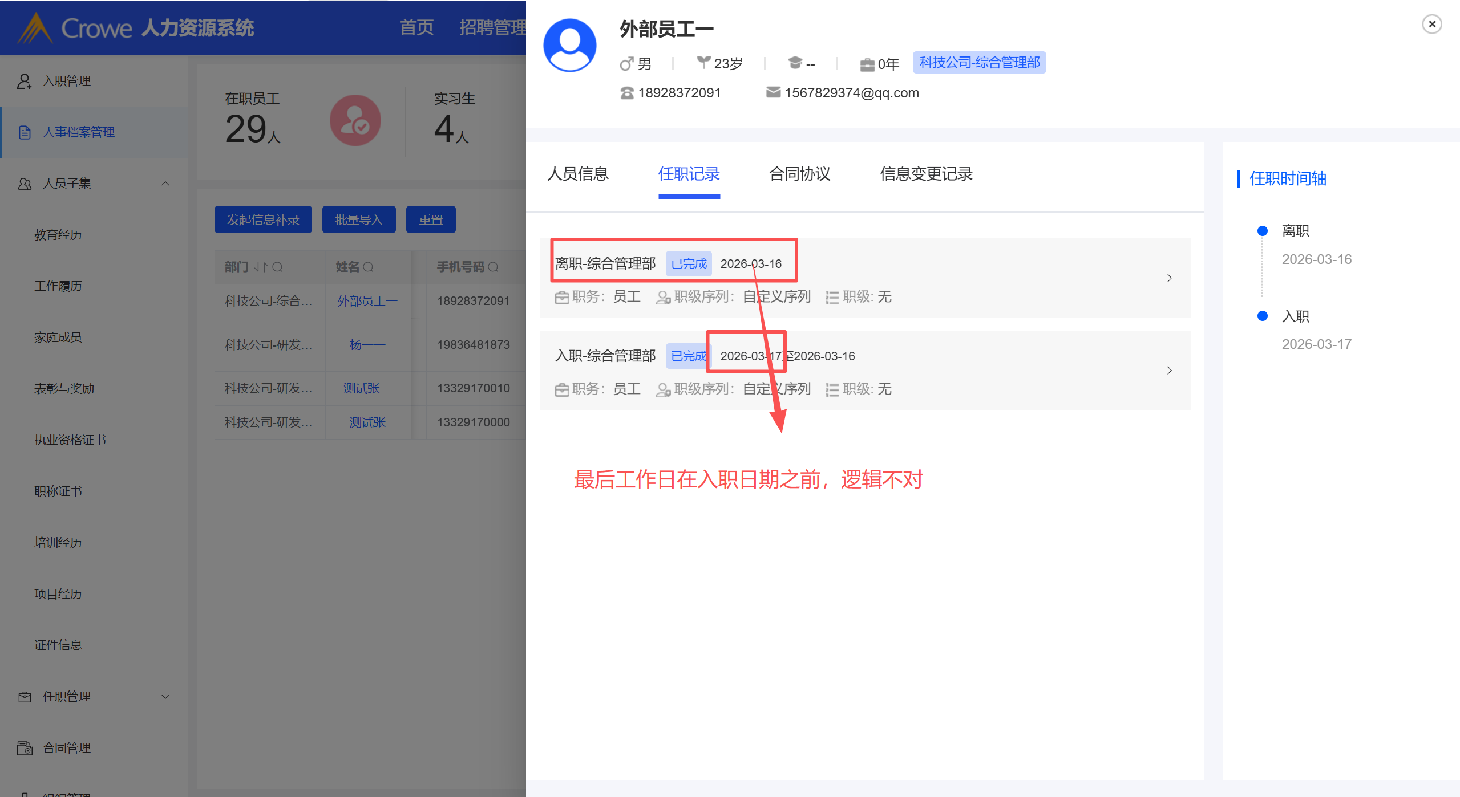Click the 人事档案管理 document icon
1460x797 pixels.
coord(25,132)
